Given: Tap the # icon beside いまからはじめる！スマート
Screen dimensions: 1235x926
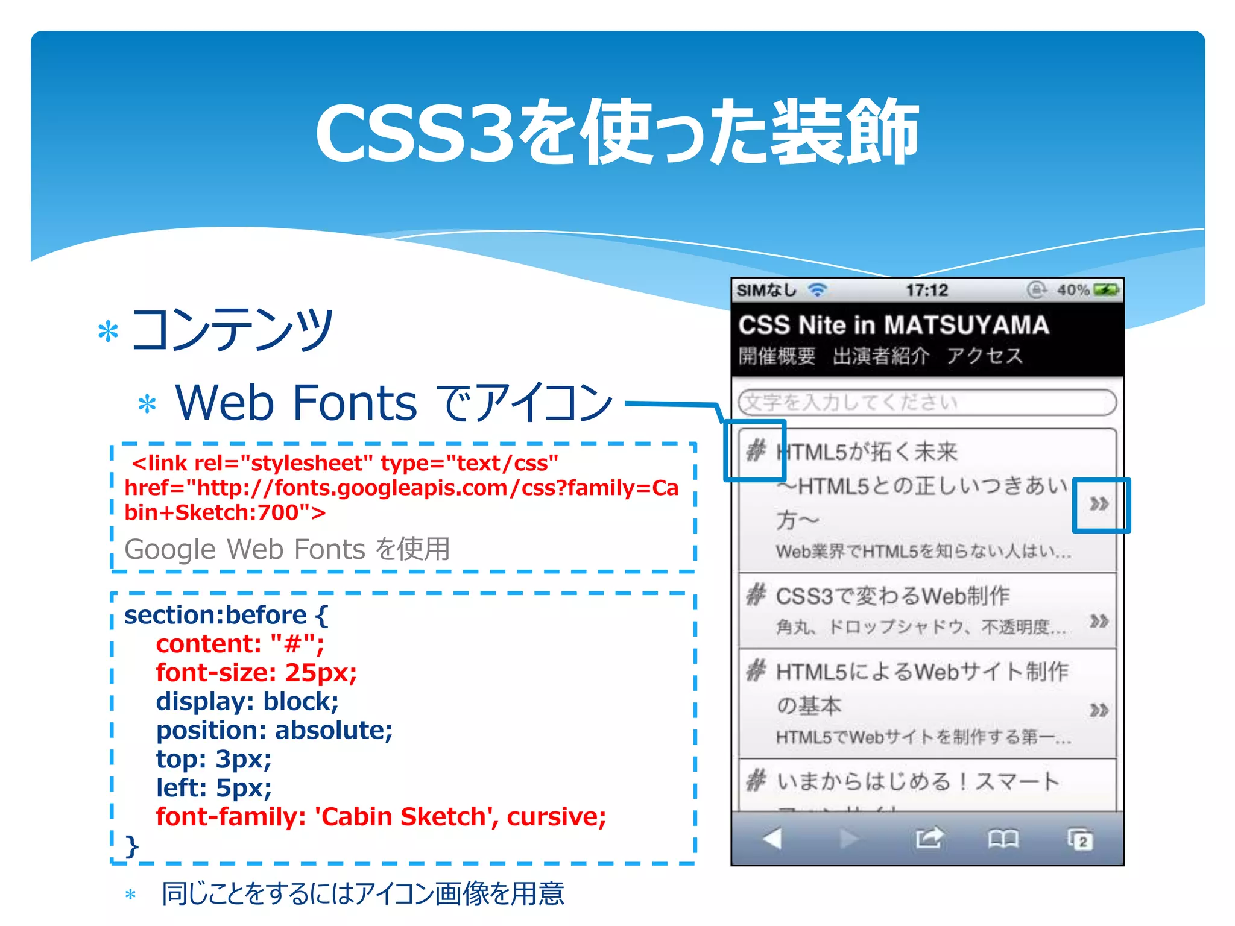Looking at the screenshot, I should tap(756, 780).
